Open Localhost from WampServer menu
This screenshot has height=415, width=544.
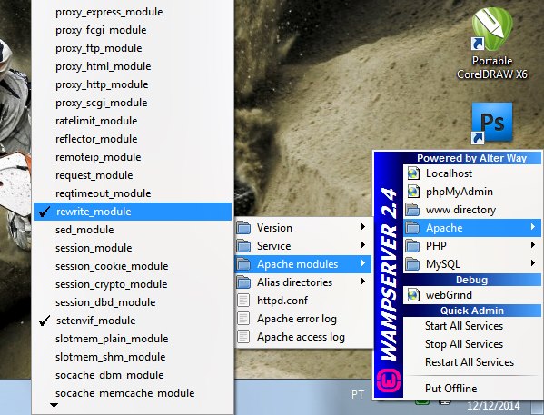pos(472,173)
